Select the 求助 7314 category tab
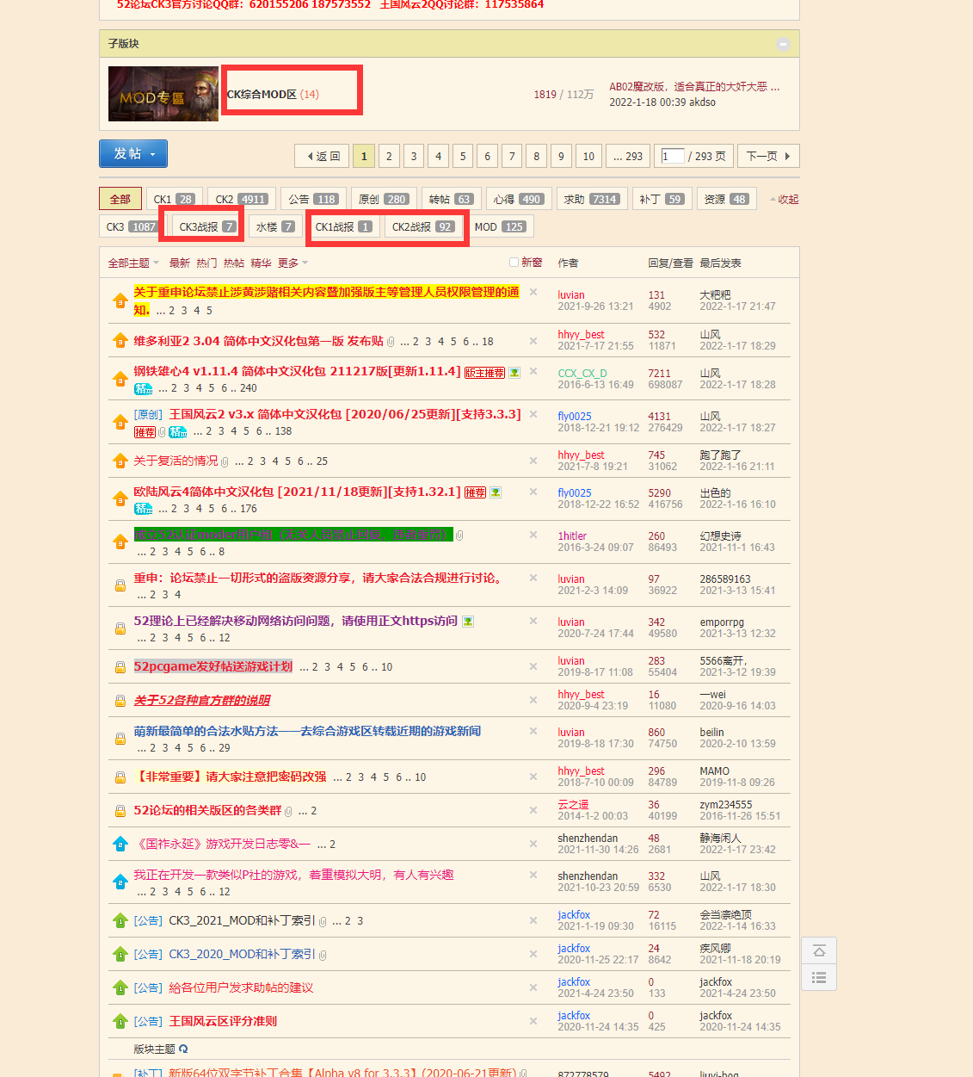The height and width of the screenshot is (1077, 973). [592, 199]
